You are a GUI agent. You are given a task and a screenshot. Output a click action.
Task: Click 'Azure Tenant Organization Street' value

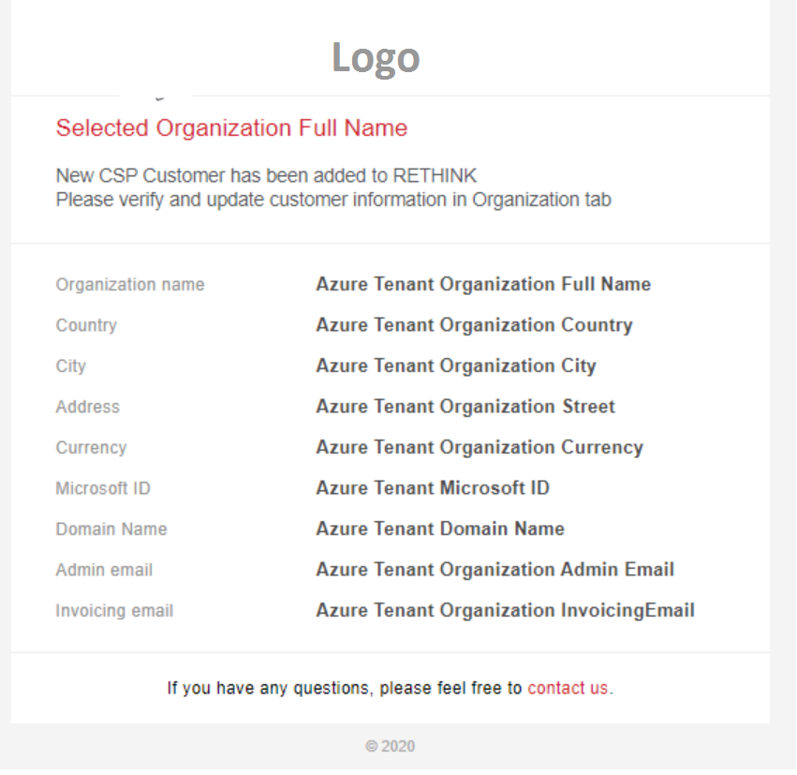click(465, 407)
